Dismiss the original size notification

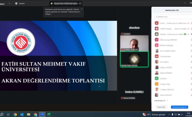point(81,9)
